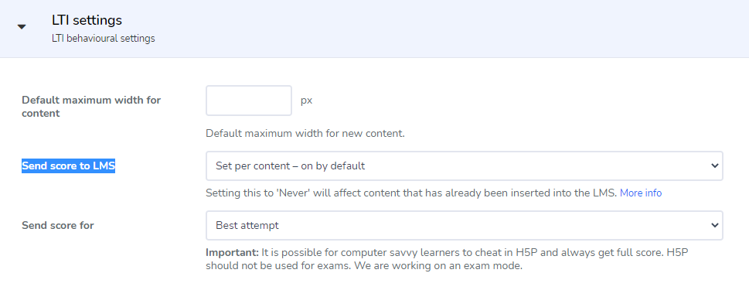
Task: Collapse the LTI settings section arrow
Action: tap(22, 27)
